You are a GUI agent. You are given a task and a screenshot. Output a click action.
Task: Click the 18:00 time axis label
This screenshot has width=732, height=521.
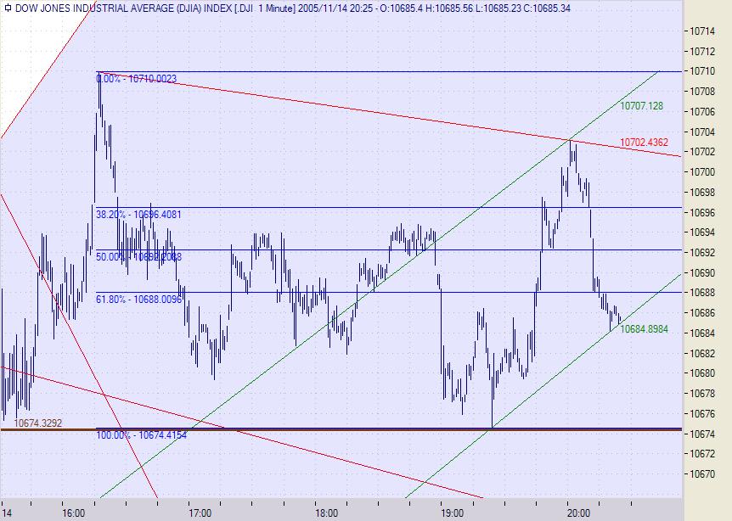coord(326,513)
